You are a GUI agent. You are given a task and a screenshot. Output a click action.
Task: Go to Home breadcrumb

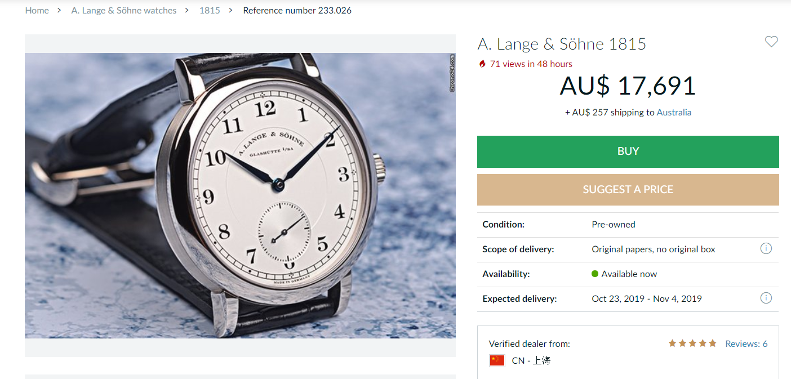click(37, 10)
